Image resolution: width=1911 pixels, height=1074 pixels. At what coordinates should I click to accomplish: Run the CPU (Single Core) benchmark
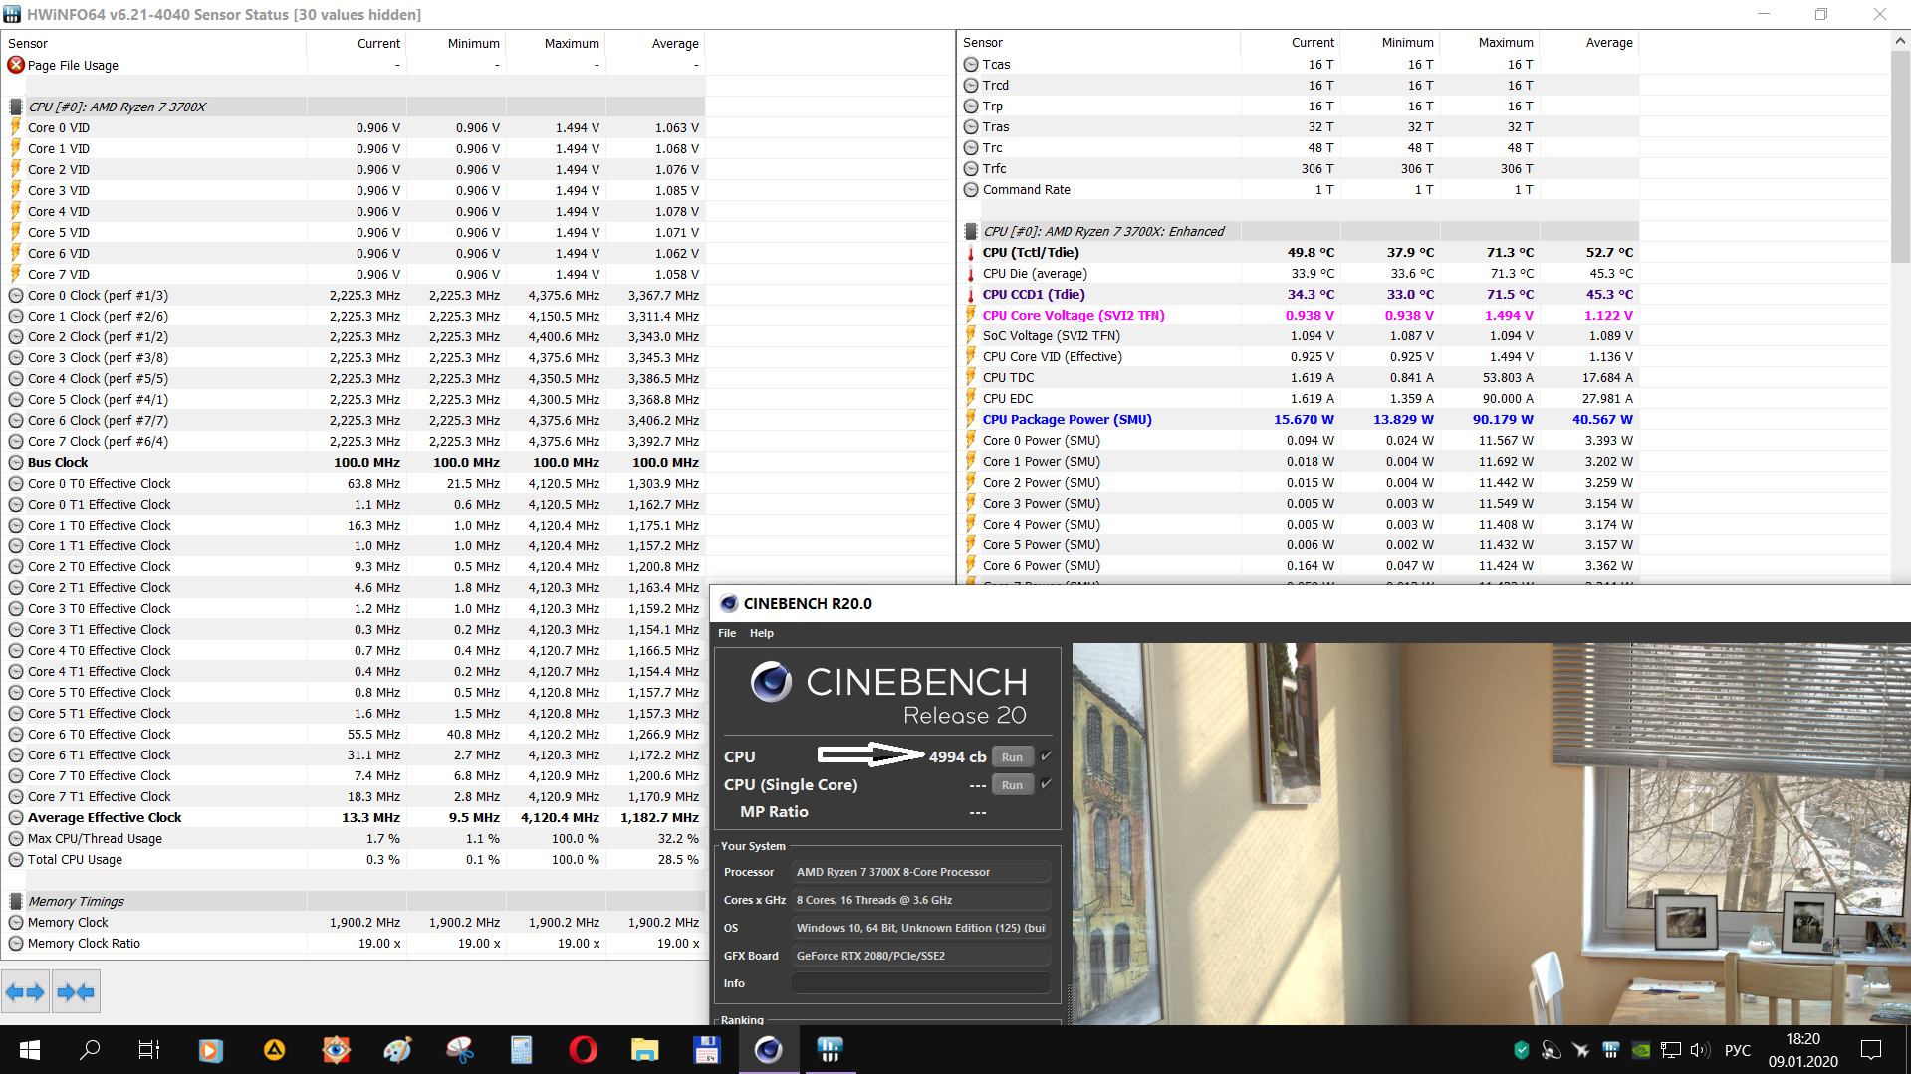(1013, 785)
